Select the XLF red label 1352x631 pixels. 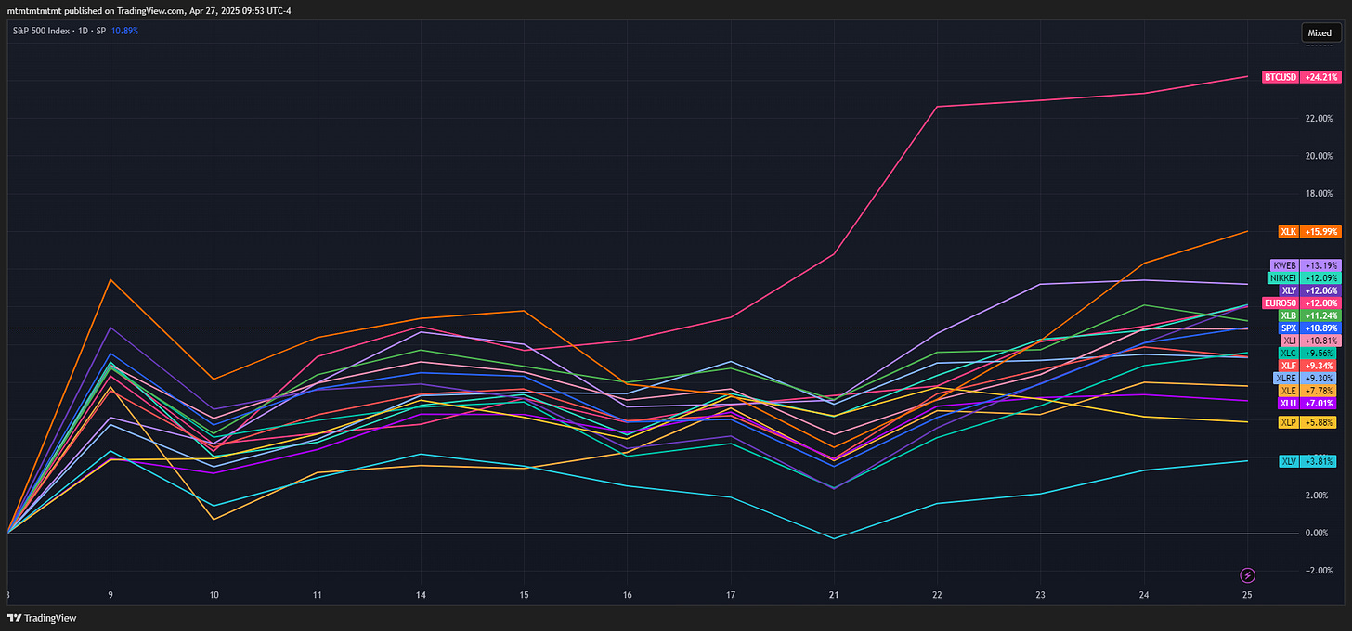pyautogui.click(x=1288, y=366)
